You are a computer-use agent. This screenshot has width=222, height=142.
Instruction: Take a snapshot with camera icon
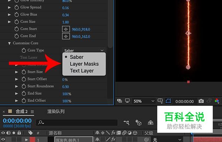(201, 101)
